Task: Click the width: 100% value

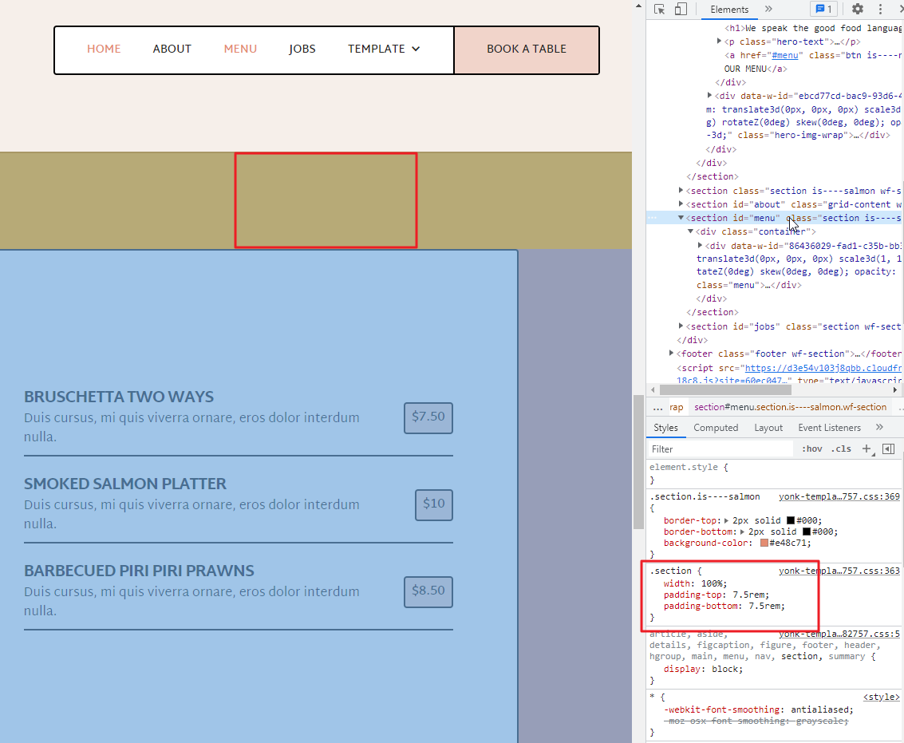Action: click(x=712, y=584)
